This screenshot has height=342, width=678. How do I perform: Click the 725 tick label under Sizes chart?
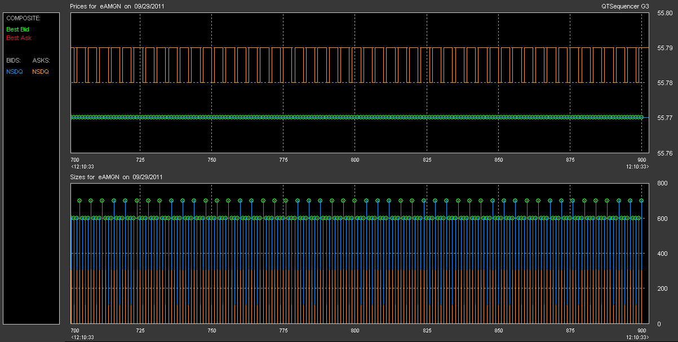[x=140, y=331]
